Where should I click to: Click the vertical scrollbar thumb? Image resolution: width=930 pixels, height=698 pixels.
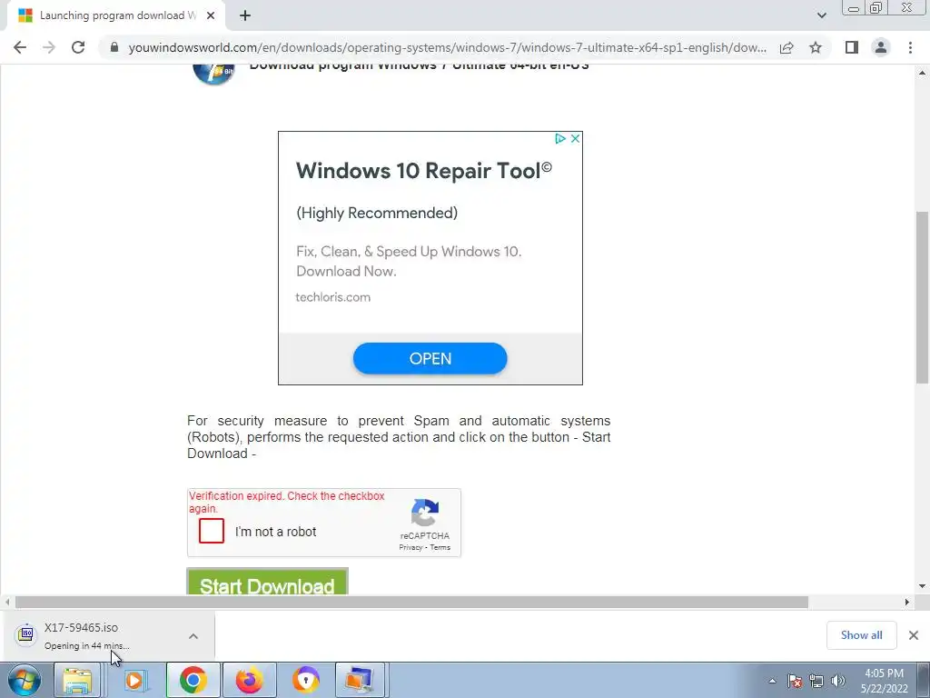coord(922,297)
